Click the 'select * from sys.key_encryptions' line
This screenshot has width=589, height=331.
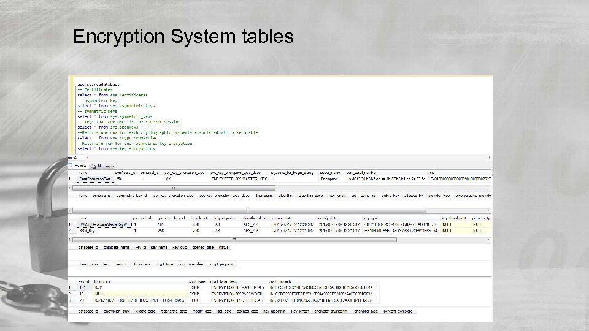[x=116, y=148]
